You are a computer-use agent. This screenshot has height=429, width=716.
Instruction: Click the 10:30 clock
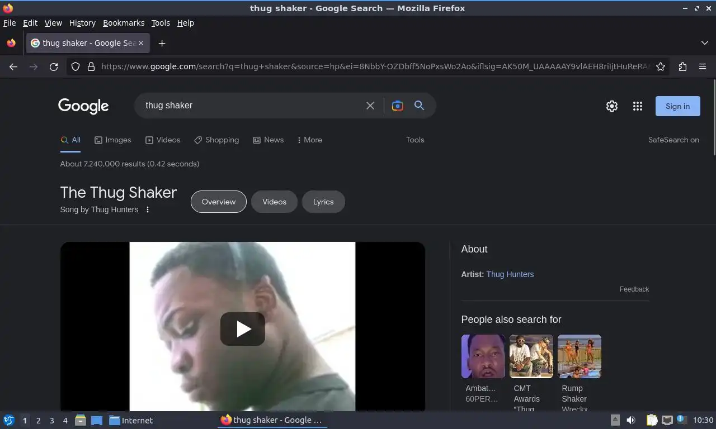click(703, 420)
